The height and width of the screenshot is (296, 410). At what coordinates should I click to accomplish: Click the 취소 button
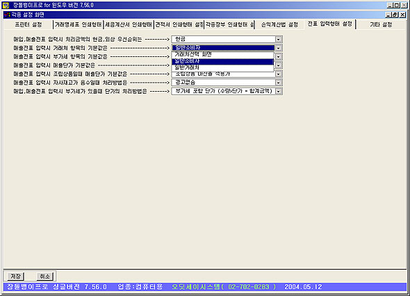(x=45, y=276)
